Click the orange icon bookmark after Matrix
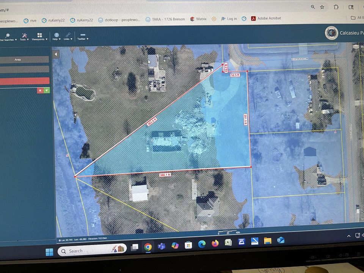The image size is (364, 273). tap(214, 19)
